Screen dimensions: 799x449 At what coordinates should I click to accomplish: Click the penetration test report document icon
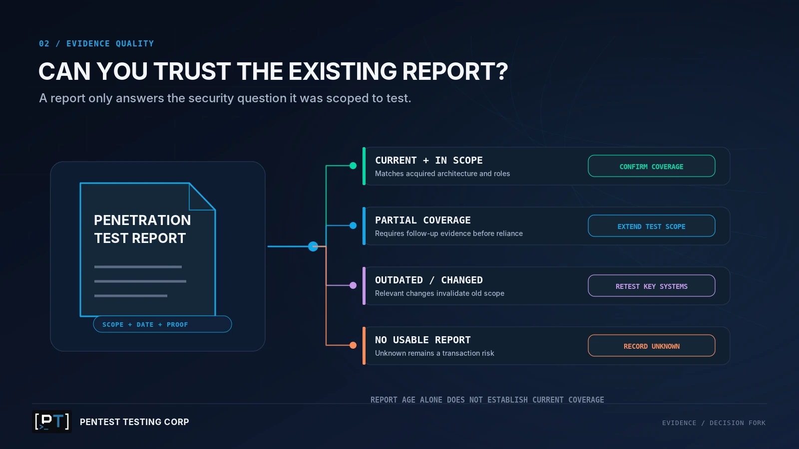click(148, 249)
